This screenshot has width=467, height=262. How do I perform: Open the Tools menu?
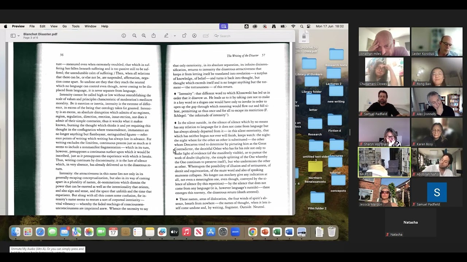76,26
